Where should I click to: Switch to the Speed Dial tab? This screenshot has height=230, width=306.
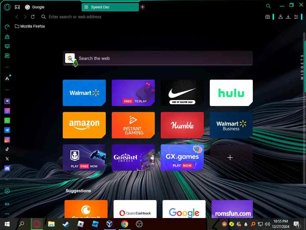pyautogui.click(x=110, y=7)
